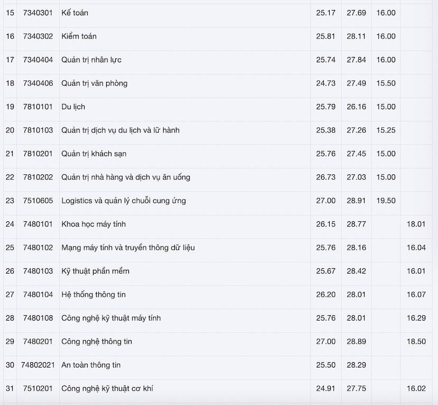438x405 pixels.
Task: Click score 24.91 in Công nghệ kỹ thuật cơ khí row
Action: (325, 389)
